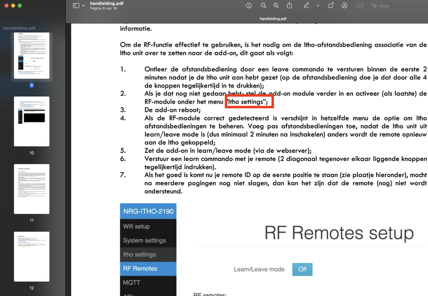Screen dimensions: 428x296
Task: Click Wifi setup menu entry
Action: (x=148, y=226)
